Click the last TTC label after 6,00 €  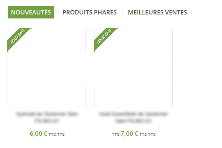(x=61, y=134)
